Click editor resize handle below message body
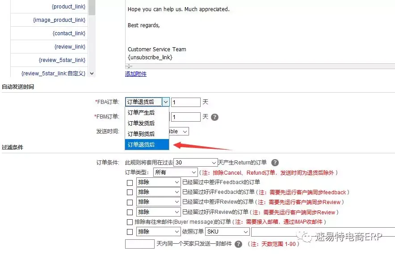The height and width of the screenshot is (254, 395). click(129, 66)
